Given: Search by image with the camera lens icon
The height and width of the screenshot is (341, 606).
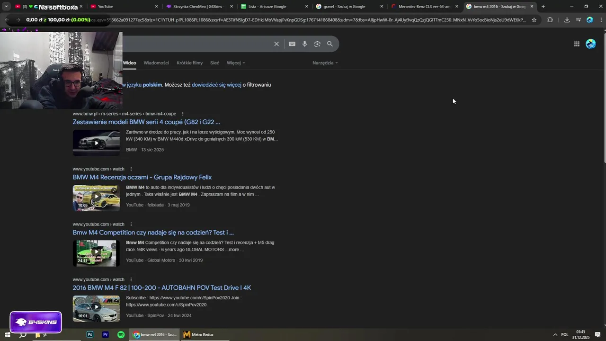Looking at the screenshot, I should pyautogui.click(x=317, y=44).
